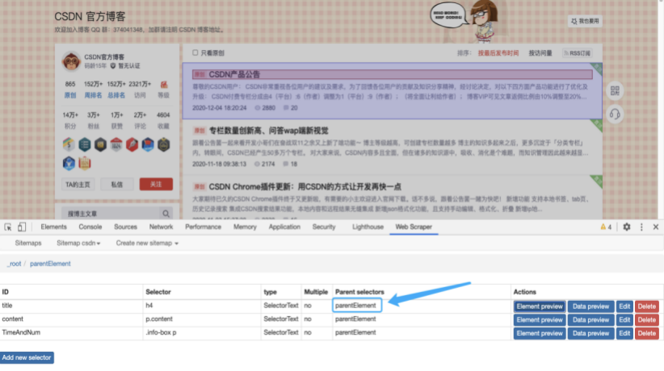Open DevTools settings gear
This screenshot has height=371, width=664.
626,227
